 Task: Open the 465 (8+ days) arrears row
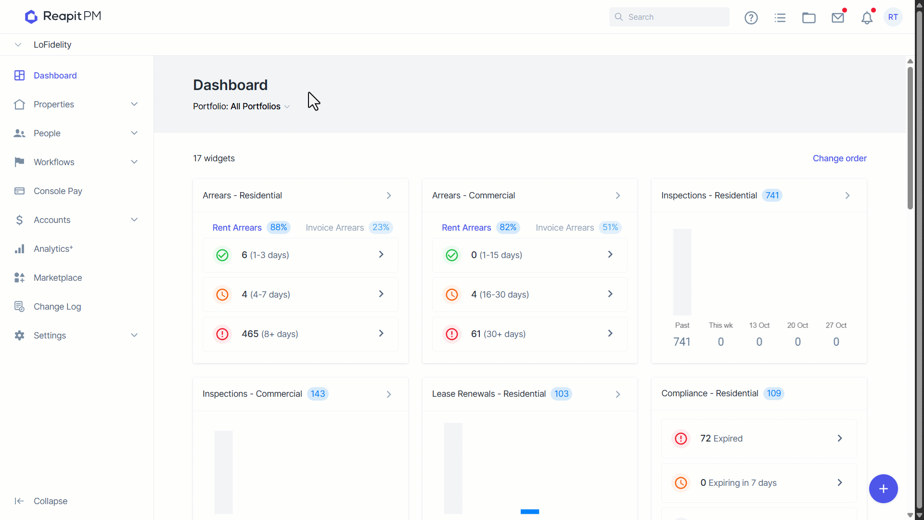[300, 334]
